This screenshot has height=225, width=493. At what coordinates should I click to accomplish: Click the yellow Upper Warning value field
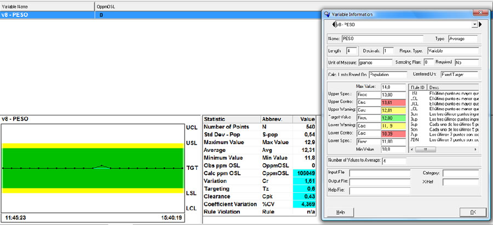tap(392, 110)
